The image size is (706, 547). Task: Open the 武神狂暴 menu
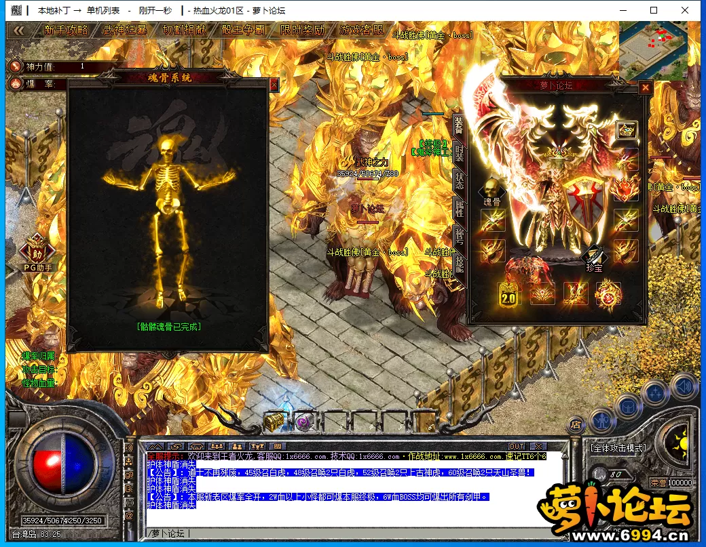(125, 30)
